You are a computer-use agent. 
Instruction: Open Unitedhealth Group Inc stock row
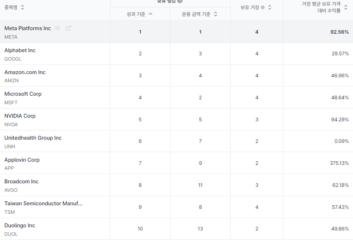point(176,141)
